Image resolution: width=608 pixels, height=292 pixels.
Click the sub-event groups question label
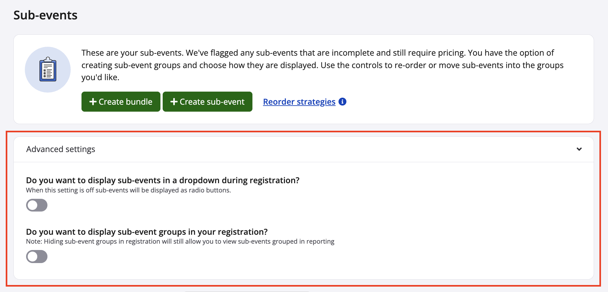pyautogui.click(x=147, y=232)
